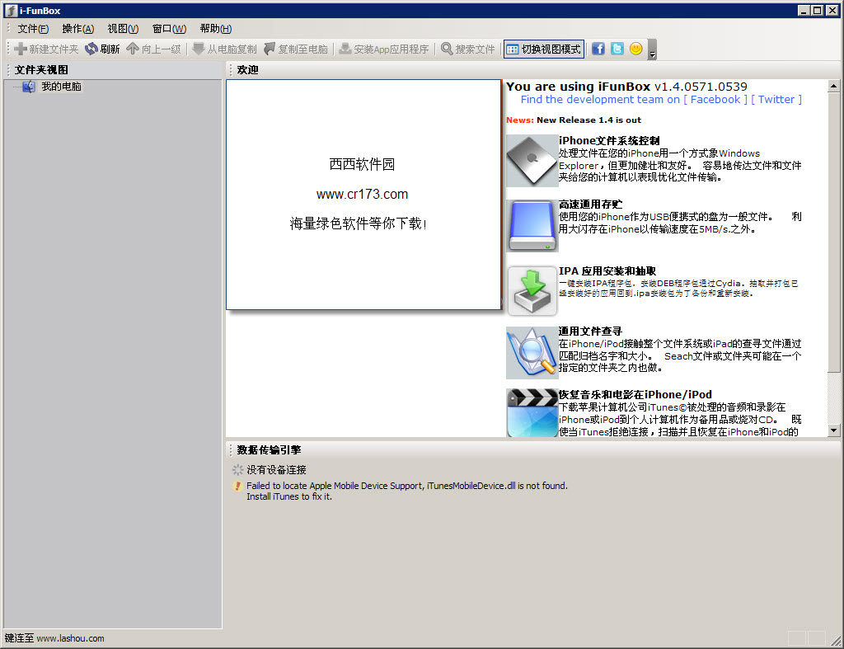Click the '西西软件园' text in ad box

[363, 164]
